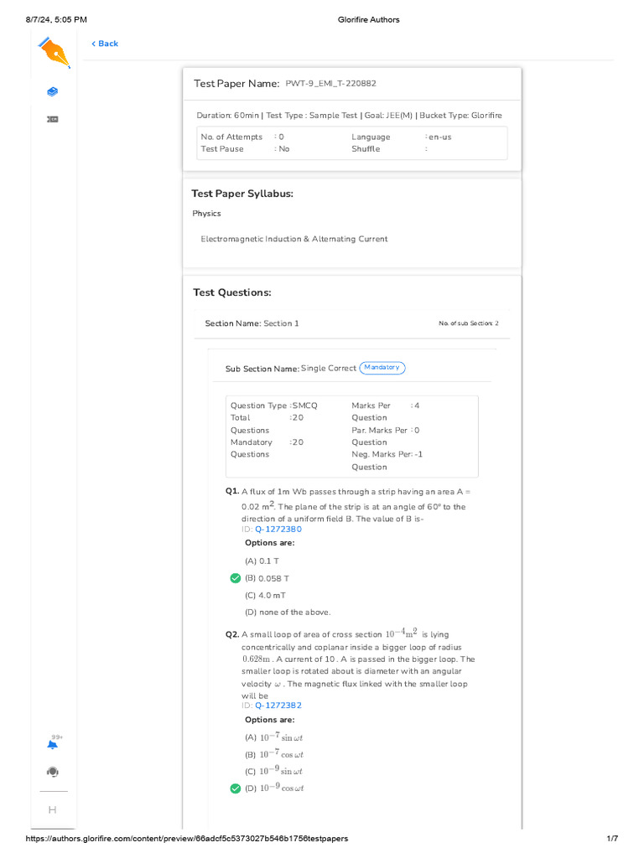
Task: Open the headset support icon
Action: [53, 771]
